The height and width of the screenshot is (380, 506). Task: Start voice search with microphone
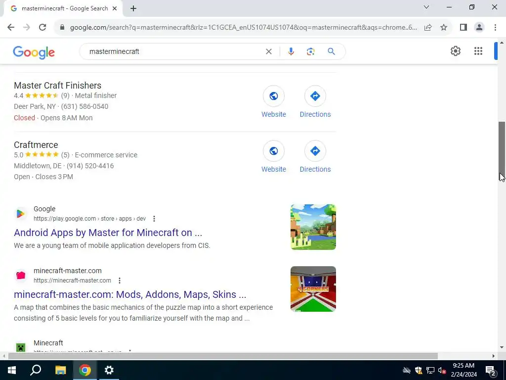291,51
